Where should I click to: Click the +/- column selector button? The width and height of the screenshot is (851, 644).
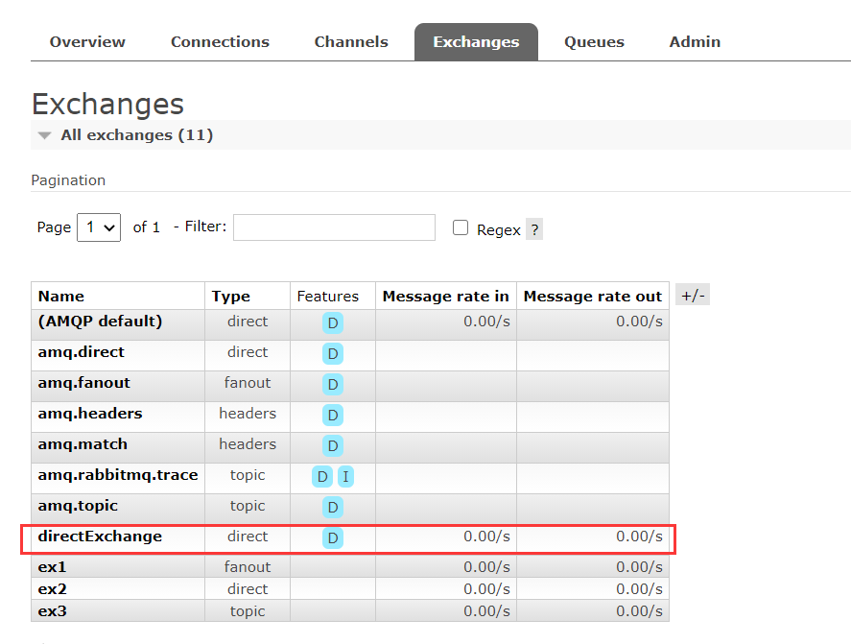click(693, 296)
